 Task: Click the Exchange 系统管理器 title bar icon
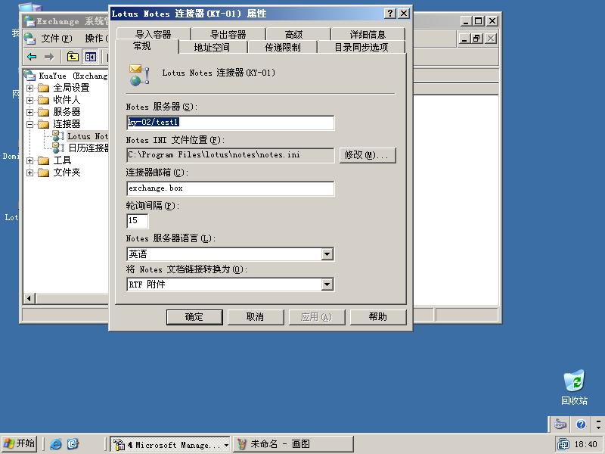(x=29, y=21)
